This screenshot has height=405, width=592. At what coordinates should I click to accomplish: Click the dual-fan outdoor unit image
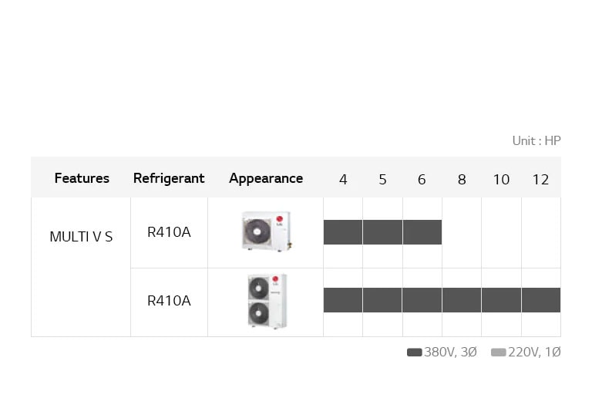[267, 301]
